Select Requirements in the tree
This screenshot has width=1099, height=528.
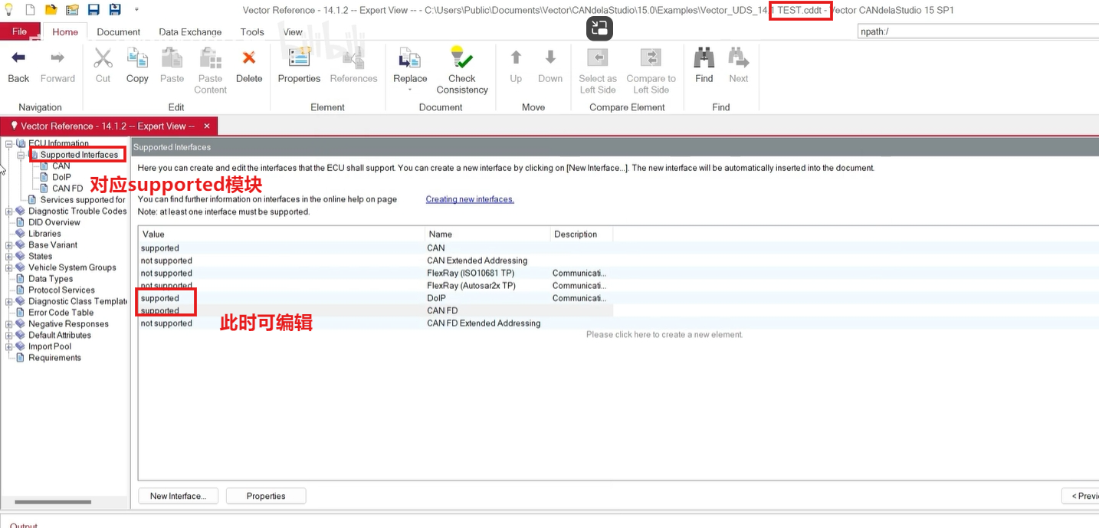pos(54,358)
